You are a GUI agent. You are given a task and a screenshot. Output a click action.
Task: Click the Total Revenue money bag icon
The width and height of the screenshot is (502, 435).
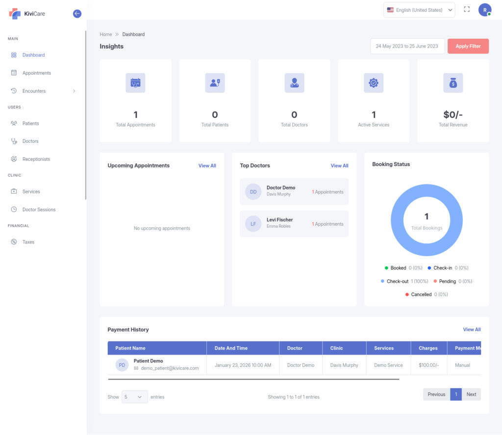[x=453, y=83]
